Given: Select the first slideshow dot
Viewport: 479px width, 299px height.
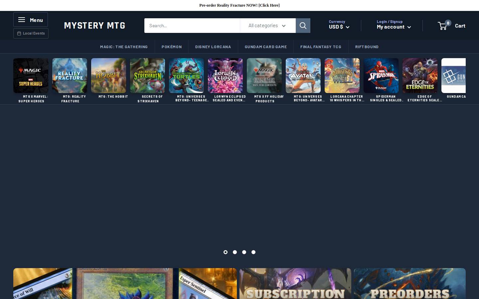Looking at the screenshot, I should point(226,252).
